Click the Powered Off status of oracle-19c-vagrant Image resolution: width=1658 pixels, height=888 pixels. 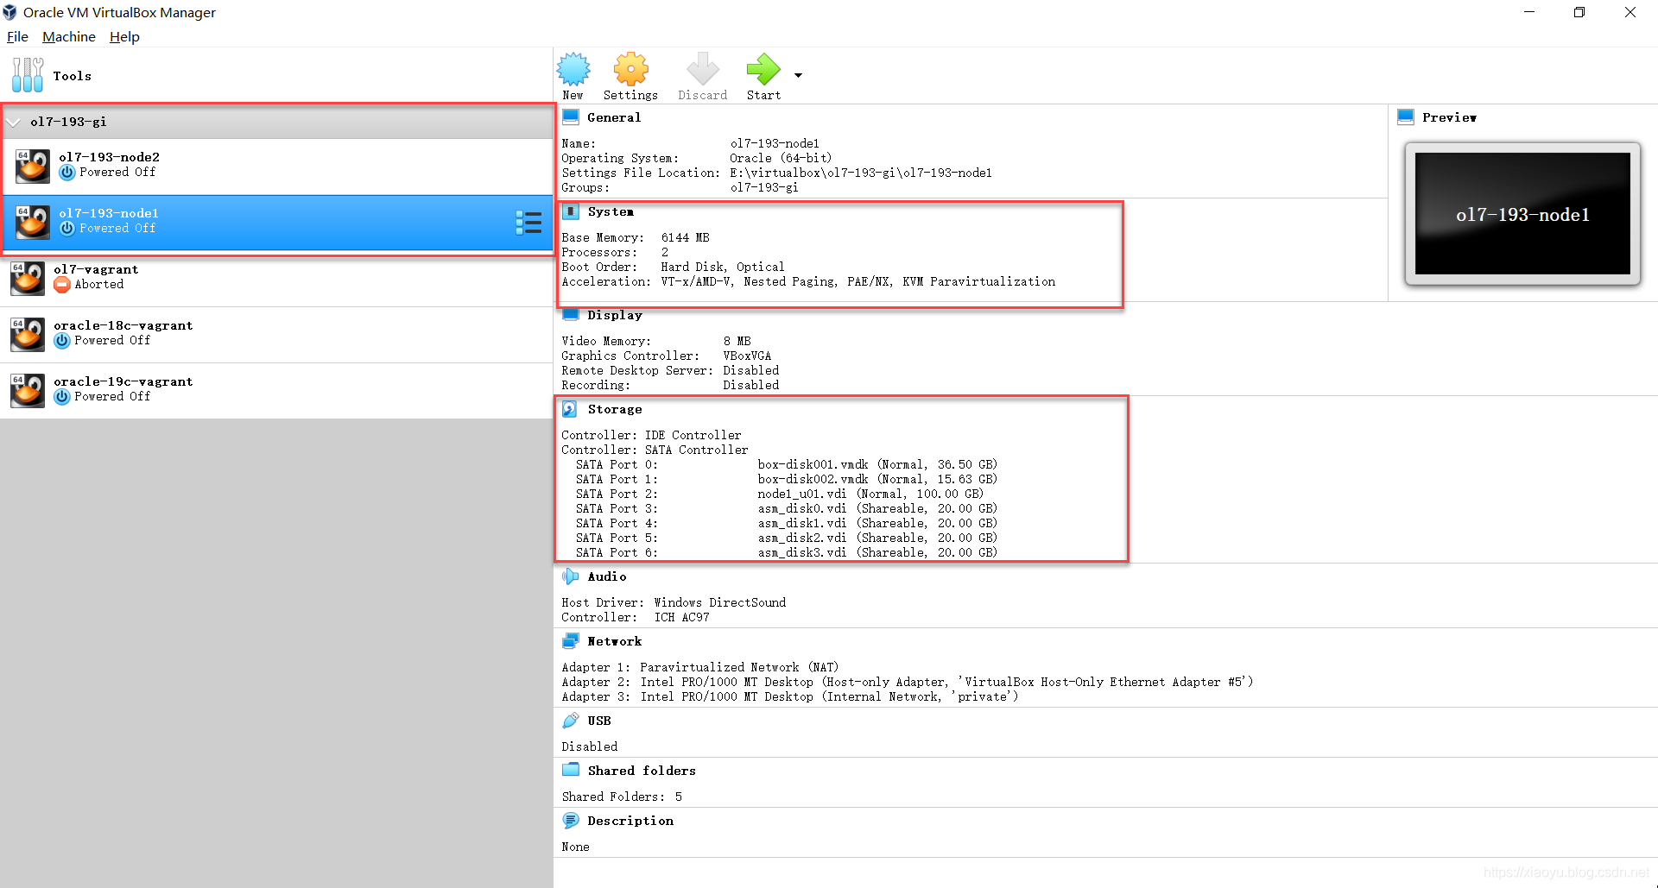coord(112,396)
